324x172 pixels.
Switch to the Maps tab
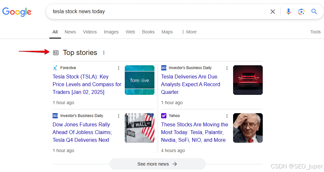(167, 32)
